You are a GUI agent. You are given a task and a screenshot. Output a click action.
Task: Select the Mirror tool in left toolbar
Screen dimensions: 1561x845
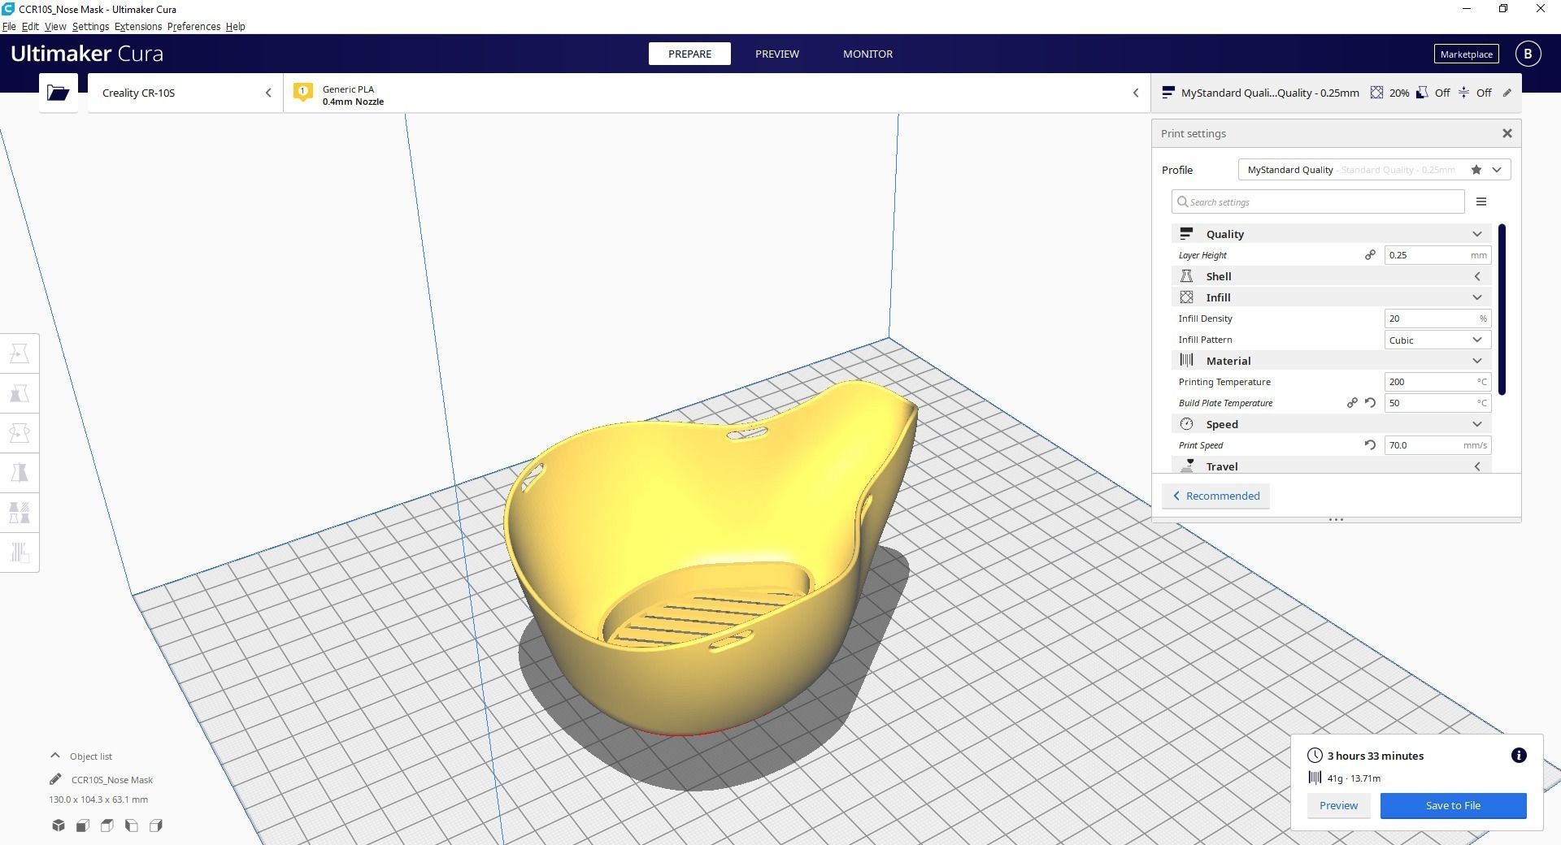pyautogui.click(x=20, y=473)
